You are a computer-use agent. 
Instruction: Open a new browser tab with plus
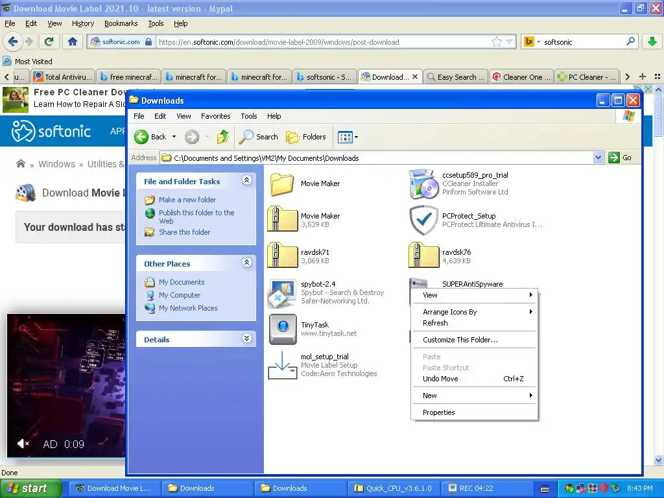point(643,77)
